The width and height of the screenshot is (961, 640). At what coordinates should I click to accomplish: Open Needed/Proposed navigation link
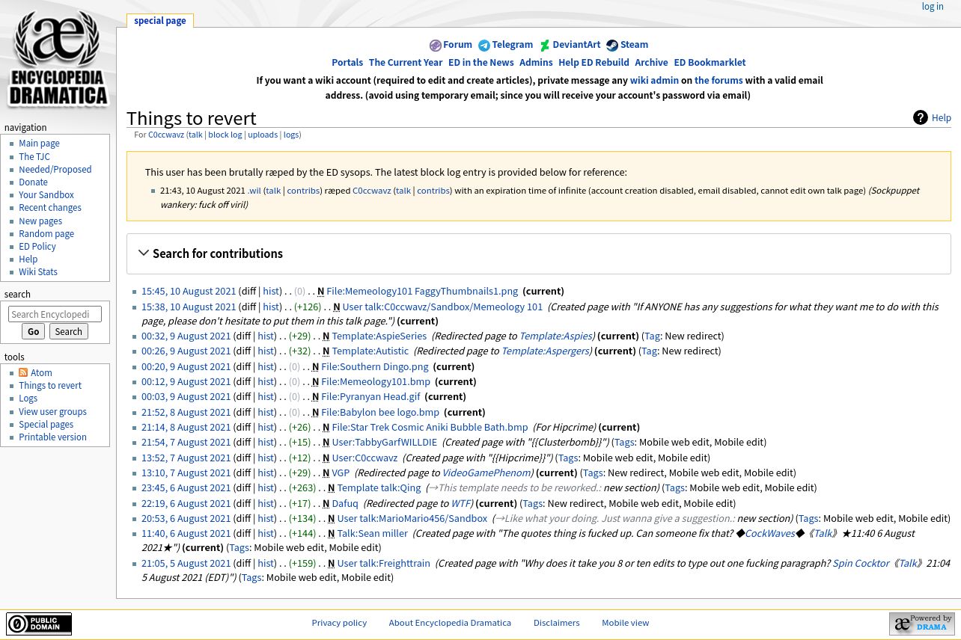(55, 169)
